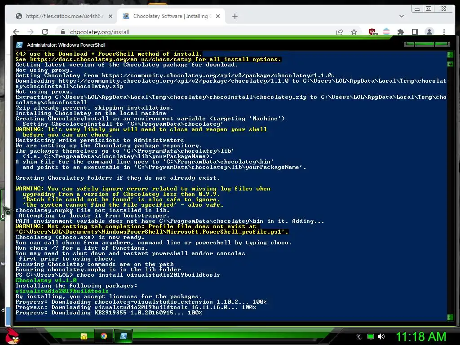Screen dimensions: 460x345
Task: Open File Explorer from the taskbar
Action: [x=84, y=336]
